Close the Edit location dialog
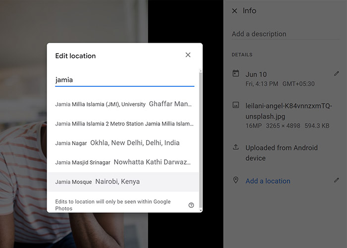Image resolution: width=347 pixels, height=248 pixels. click(188, 55)
